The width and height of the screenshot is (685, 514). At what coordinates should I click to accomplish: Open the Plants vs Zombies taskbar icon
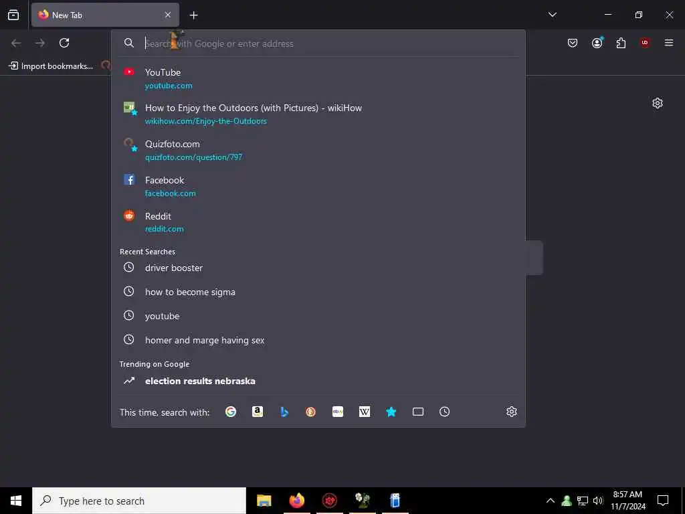pyautogui.click(x=362, y=501)
